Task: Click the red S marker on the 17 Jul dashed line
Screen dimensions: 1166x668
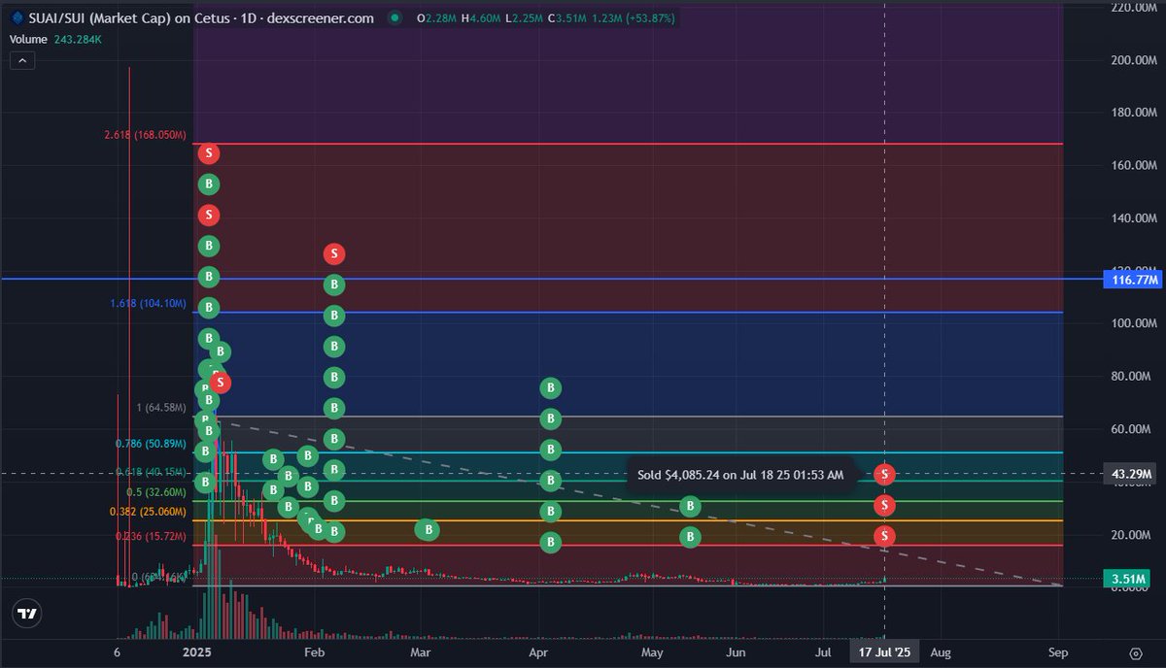Action: [x=884, y=475]
